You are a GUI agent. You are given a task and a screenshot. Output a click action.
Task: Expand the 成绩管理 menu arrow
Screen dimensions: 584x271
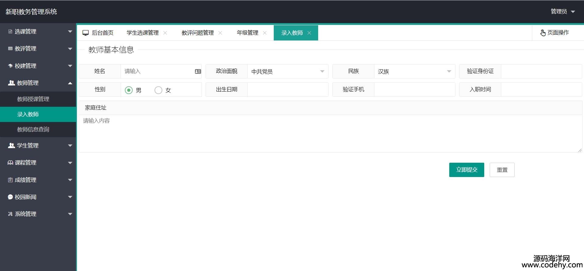coord(70,180)
